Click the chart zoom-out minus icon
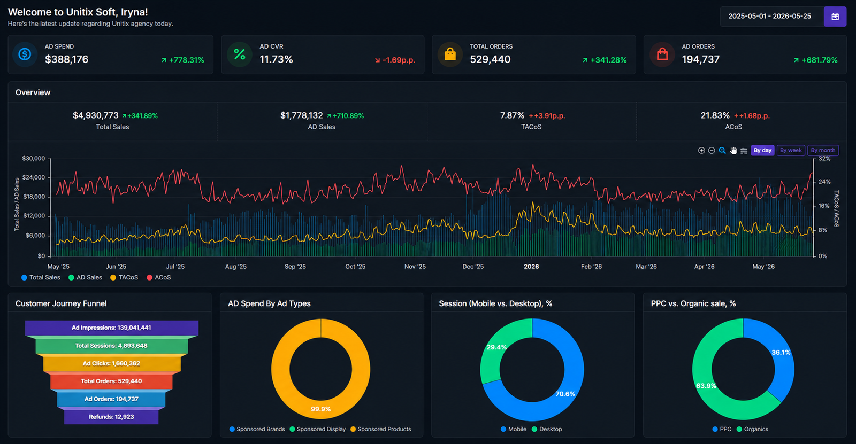856x444 pixels. point(712,151)
